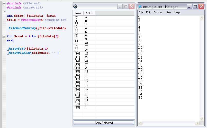Open the Format menu in Notepad

(x=158, y=12)
